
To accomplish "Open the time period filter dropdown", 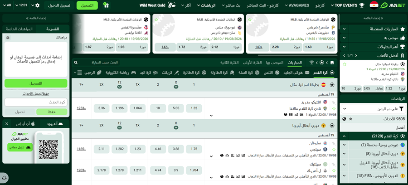I will (x=374, y=109).
